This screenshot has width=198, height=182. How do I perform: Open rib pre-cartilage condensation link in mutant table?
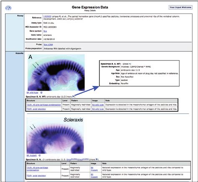coord(37,169)
